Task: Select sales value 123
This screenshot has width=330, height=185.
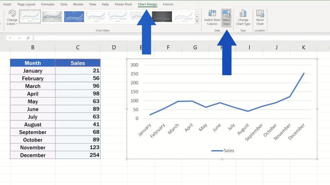Action: coord(78,147)
